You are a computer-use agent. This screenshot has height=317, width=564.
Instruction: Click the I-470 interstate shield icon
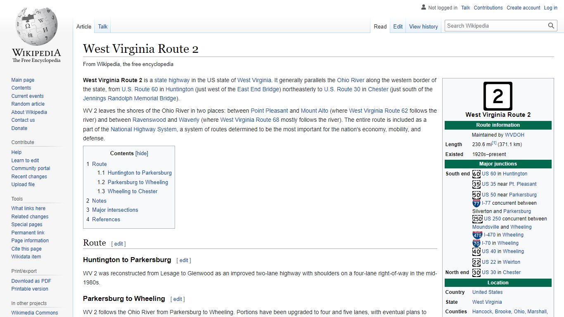[477, 235]
